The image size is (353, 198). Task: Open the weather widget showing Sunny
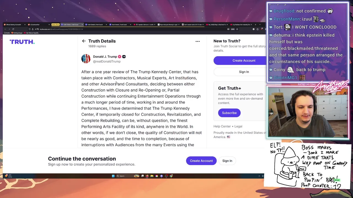pos(8,176)
